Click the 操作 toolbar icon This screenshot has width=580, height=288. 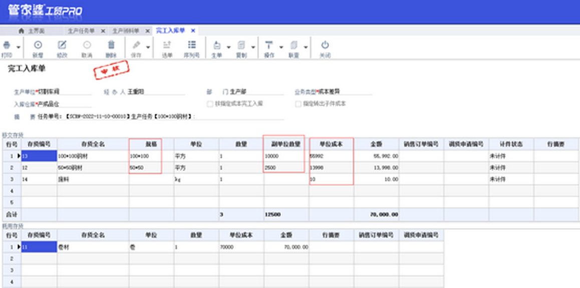click(x=269, y=45)
